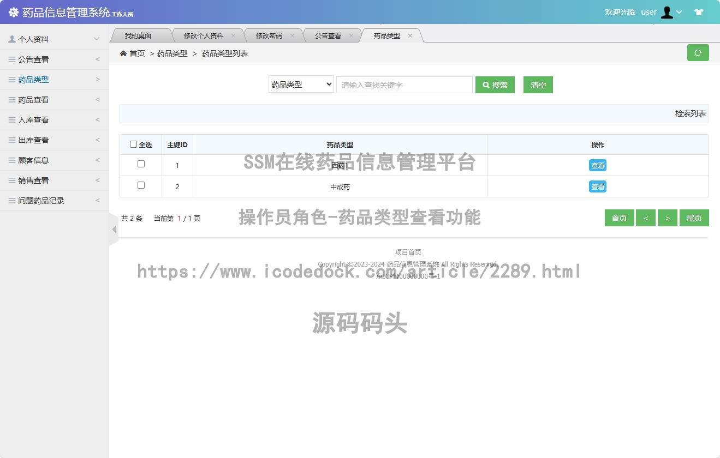Click the 中成药 table cell
Viewport: 720px width, 458px height.
point(340,186)
